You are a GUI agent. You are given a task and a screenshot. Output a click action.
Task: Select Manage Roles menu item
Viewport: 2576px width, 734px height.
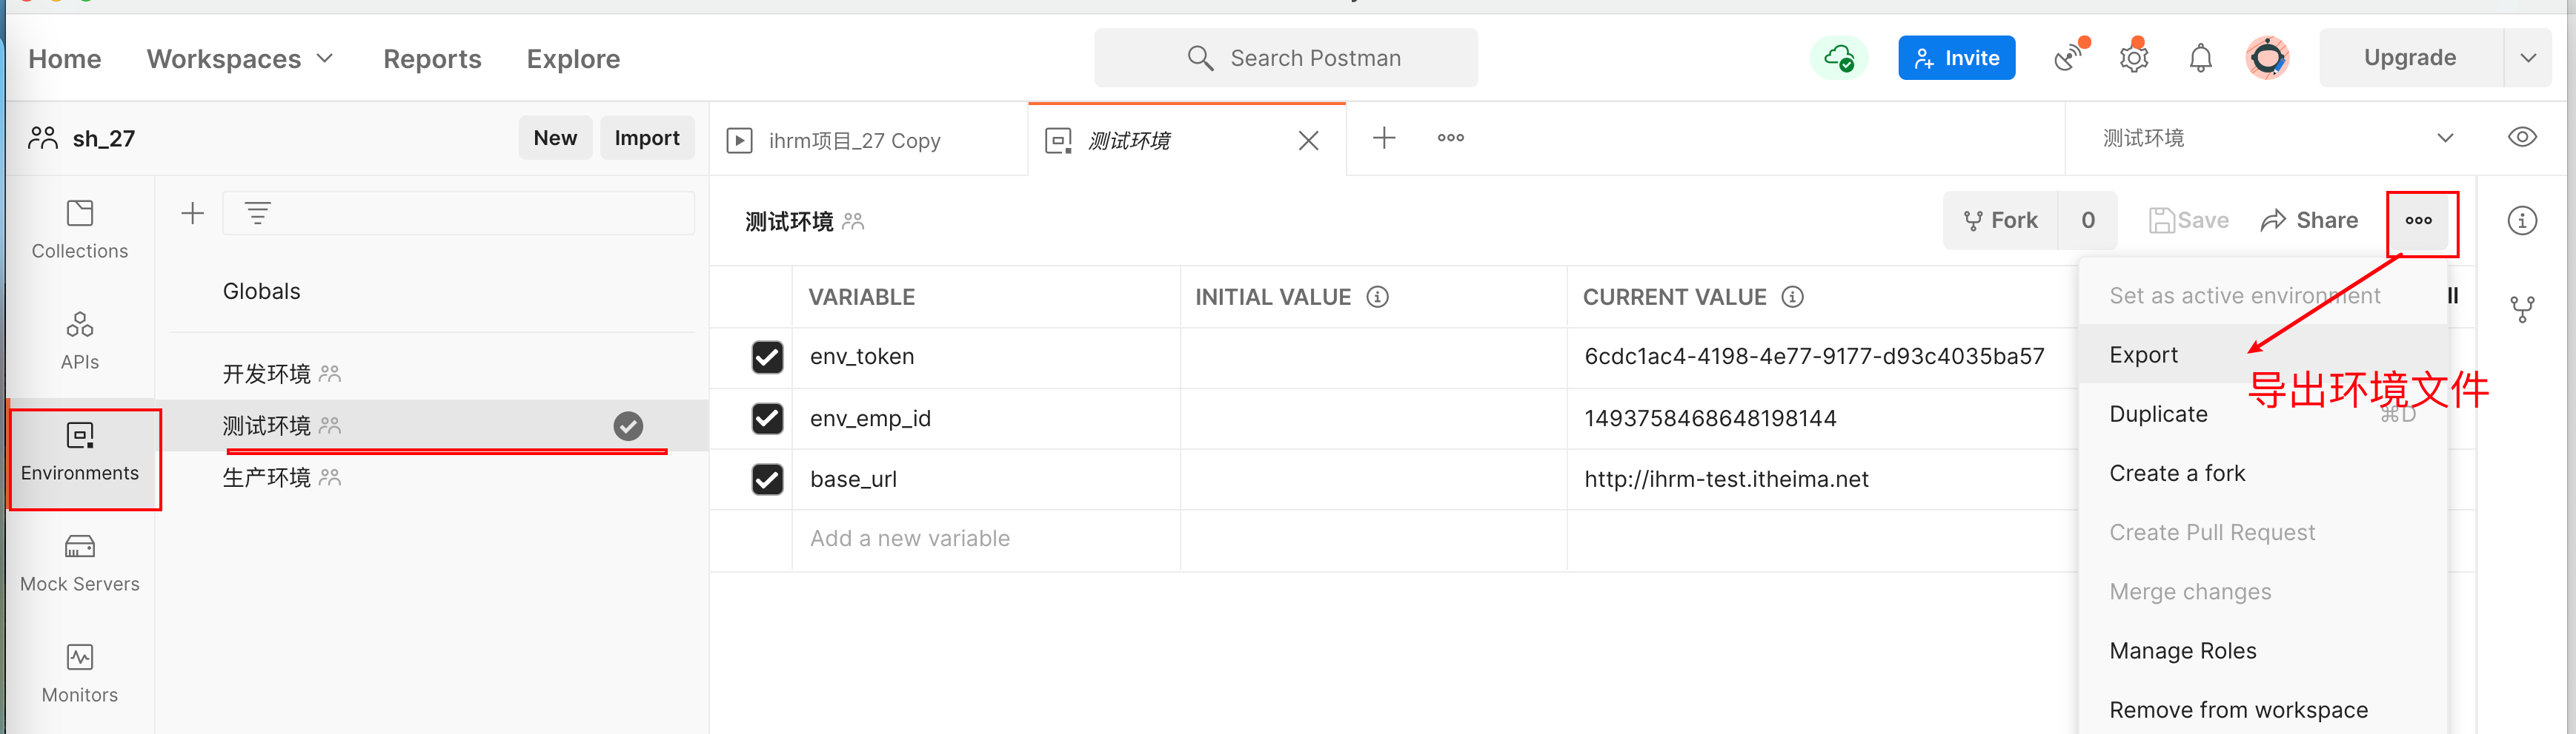pos(2262,650)
